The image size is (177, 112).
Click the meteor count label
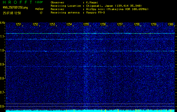pos(39,9)
